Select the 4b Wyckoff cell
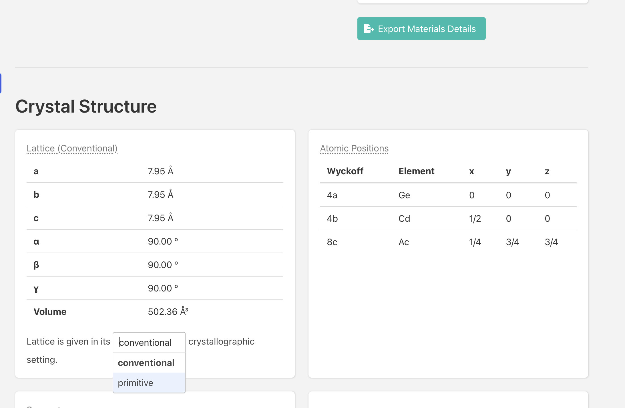625x408 pixels. (332, 219)
